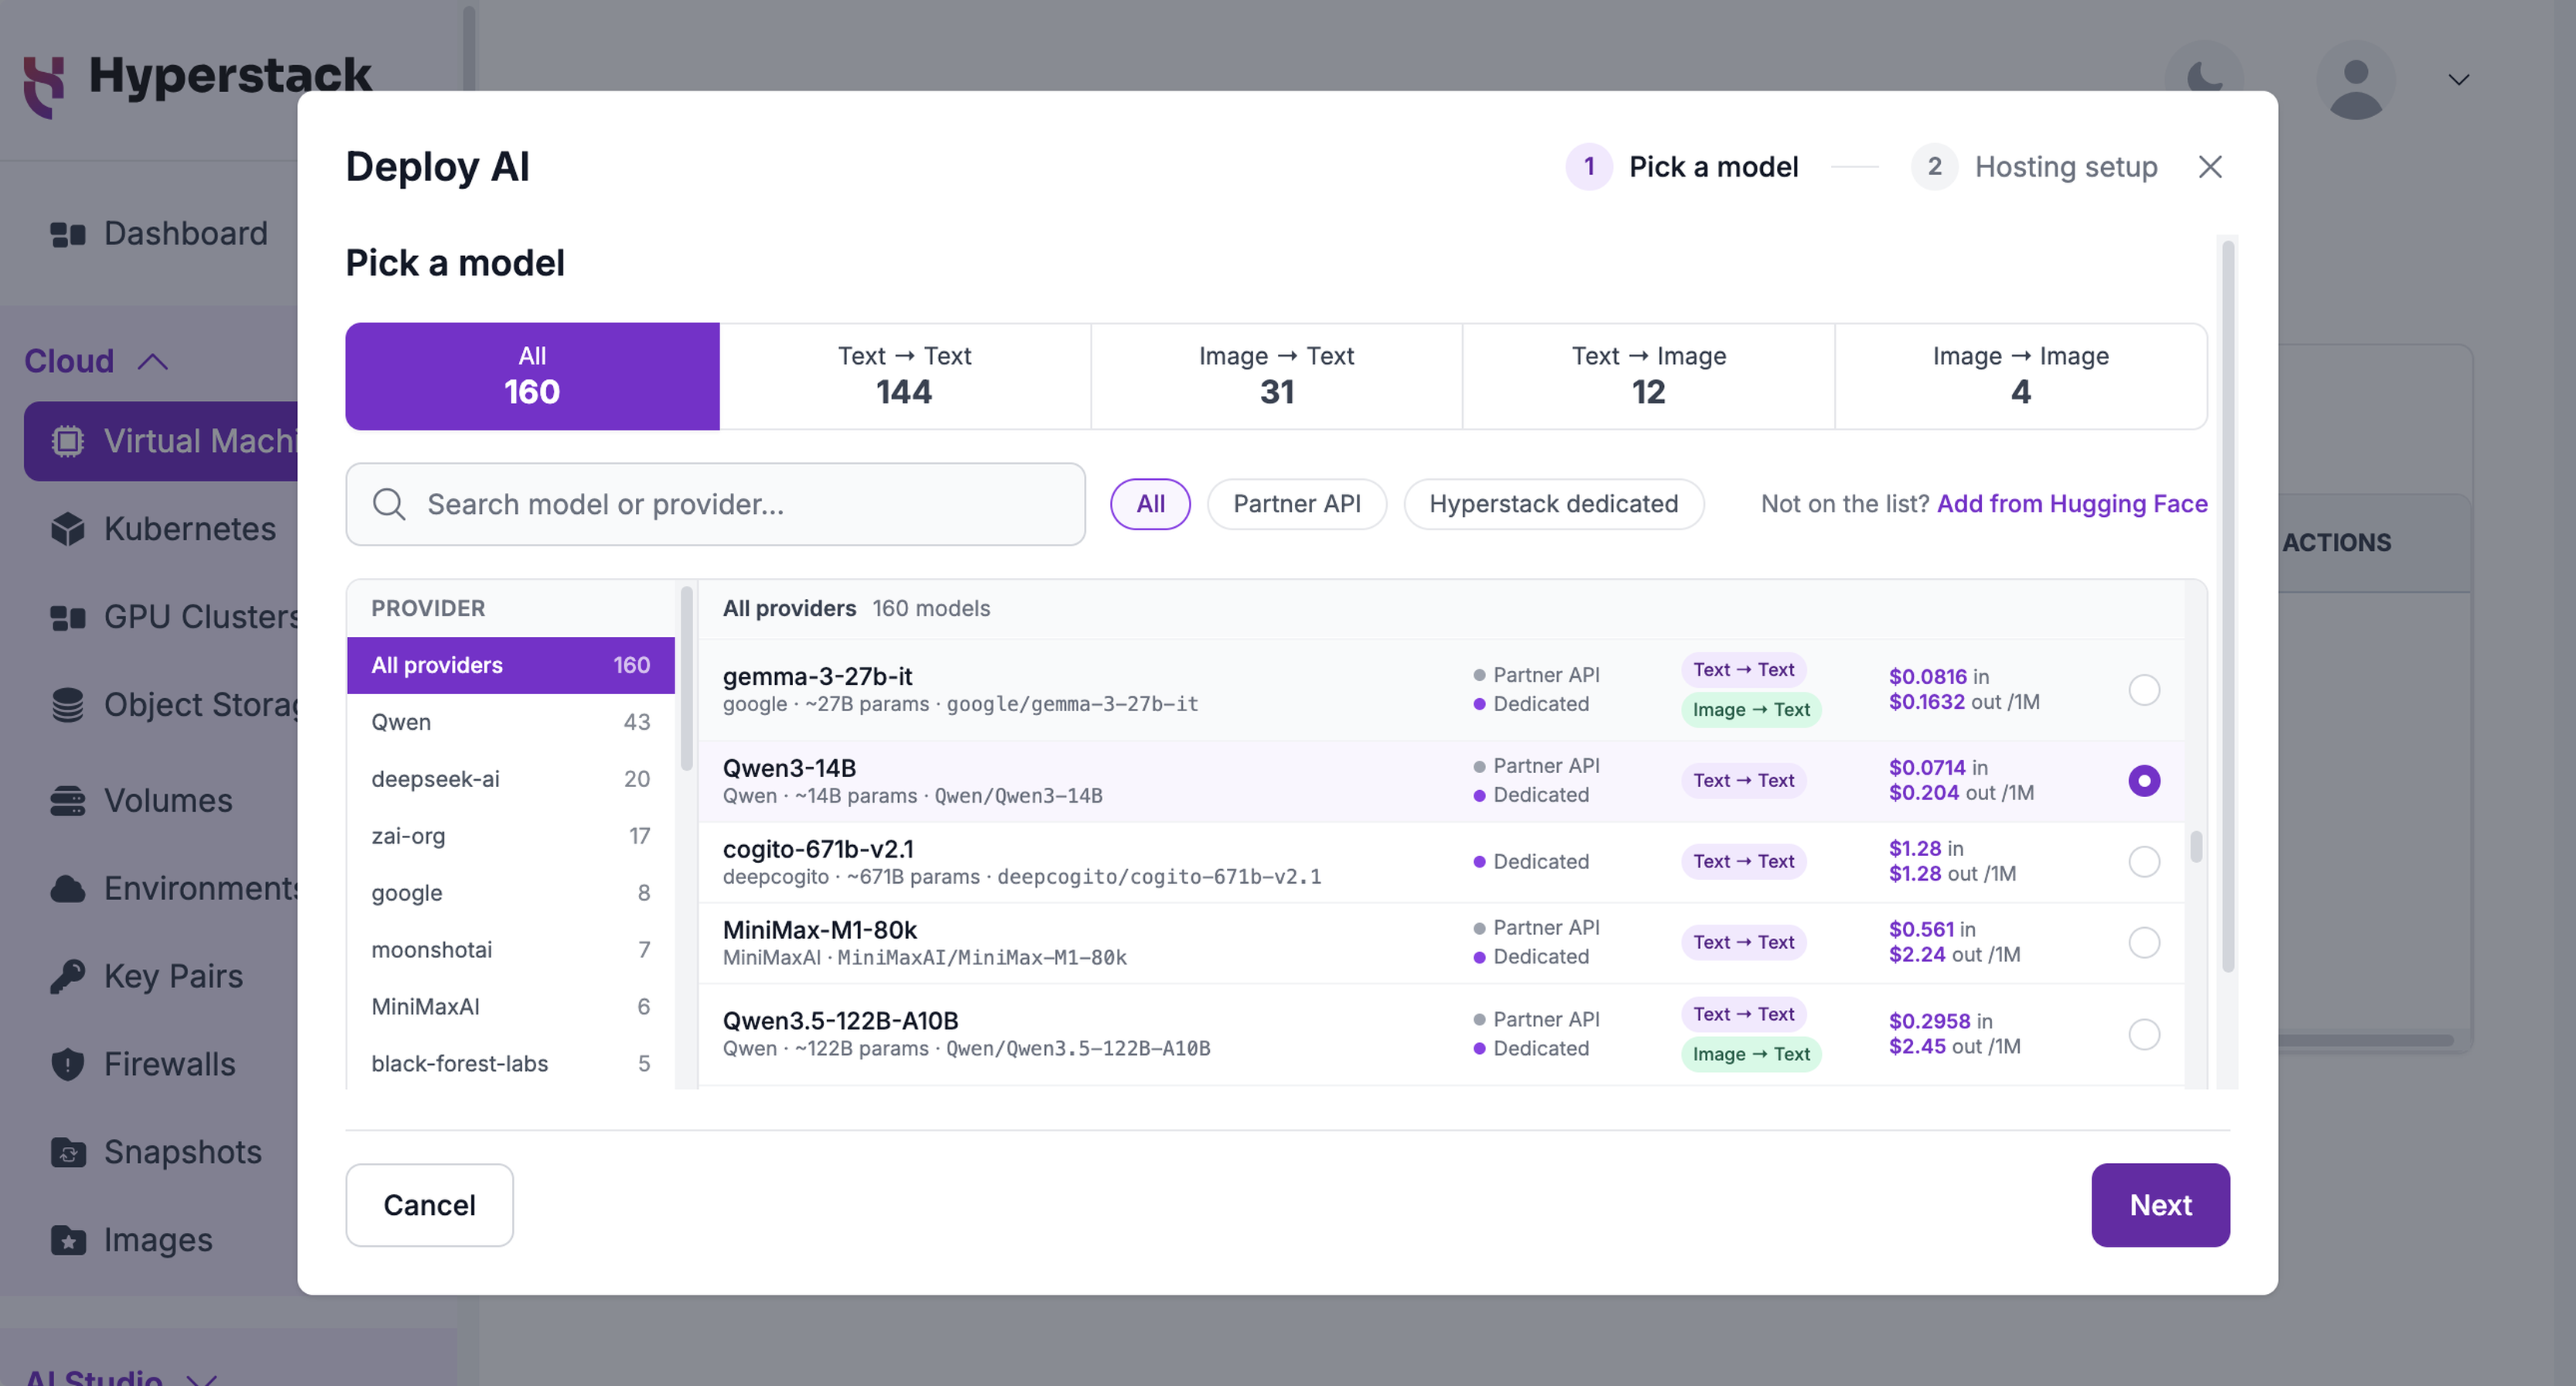The image size is (2576, 1386).
Task: Click the ACTIONS column header behind dialog
Action: [x=2336, y=542]
